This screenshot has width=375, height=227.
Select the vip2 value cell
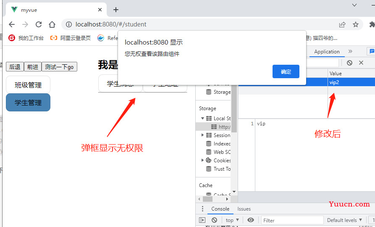click(351, 82)
